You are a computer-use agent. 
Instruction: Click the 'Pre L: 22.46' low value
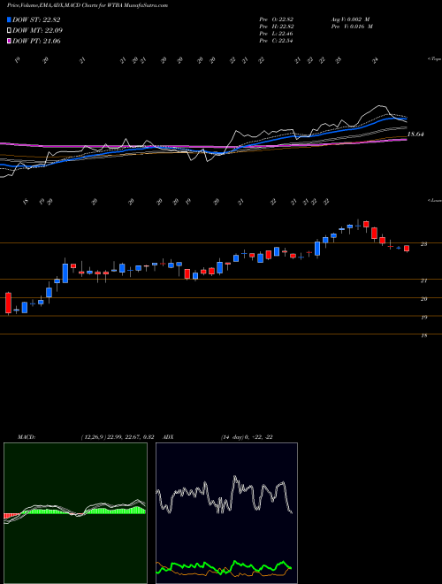tap(277, 34)
